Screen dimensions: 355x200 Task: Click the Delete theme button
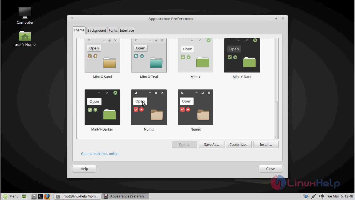pyautogui.click(x=184, y=144)
